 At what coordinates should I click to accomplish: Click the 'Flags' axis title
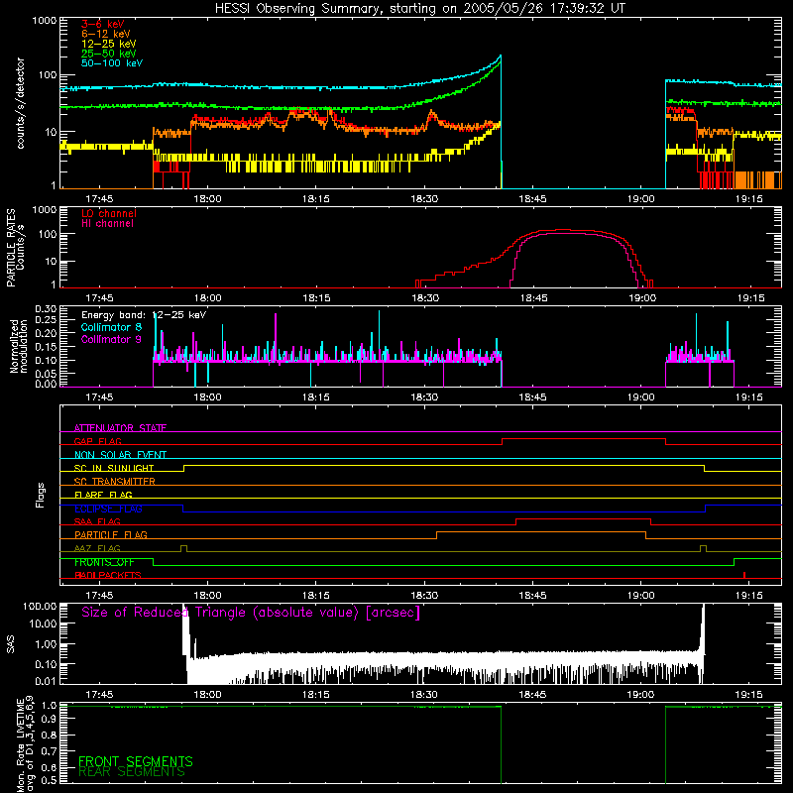point(40,495)
